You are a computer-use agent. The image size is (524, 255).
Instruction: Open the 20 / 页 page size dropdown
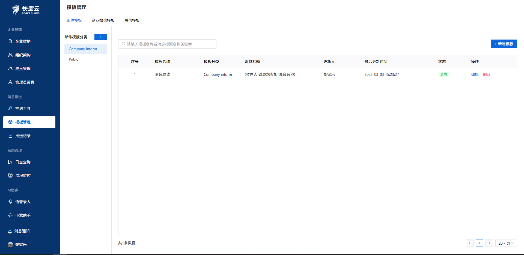click(x=506, y=243)
